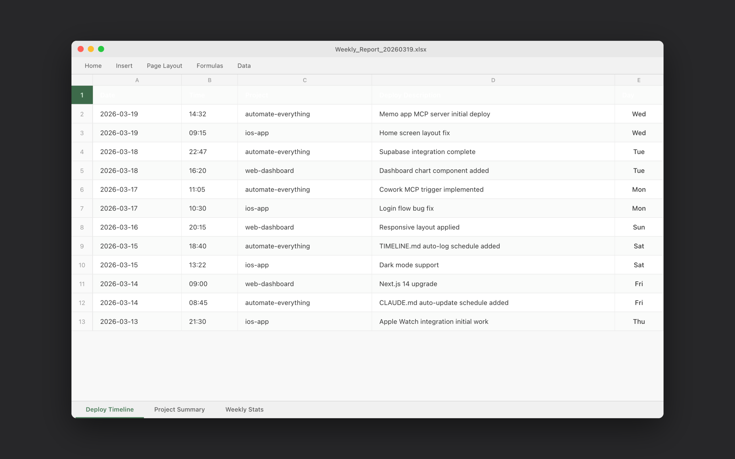This screenshot has width=735, height=459.
Task: Click the Dark mode support description cell
Action: (x=409, y=265)
